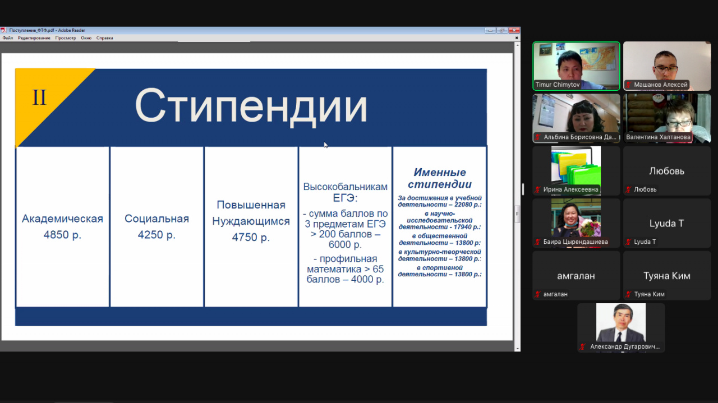The width and height of the screenshot is (718, 403).
Task: Open the Редактирование menu
Action: tap(34, 38)
